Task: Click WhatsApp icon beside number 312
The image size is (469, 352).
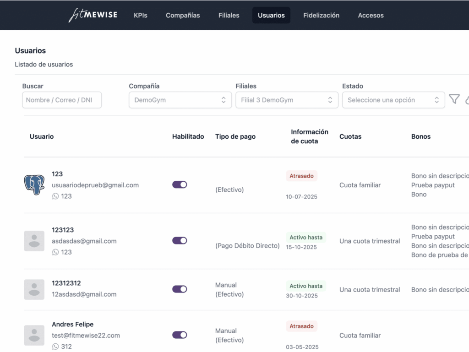Action: (x=55, y=347)
